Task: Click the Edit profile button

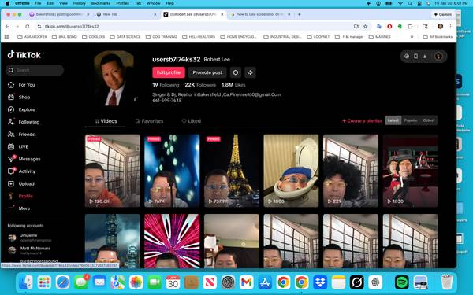Action: [169, 72]
